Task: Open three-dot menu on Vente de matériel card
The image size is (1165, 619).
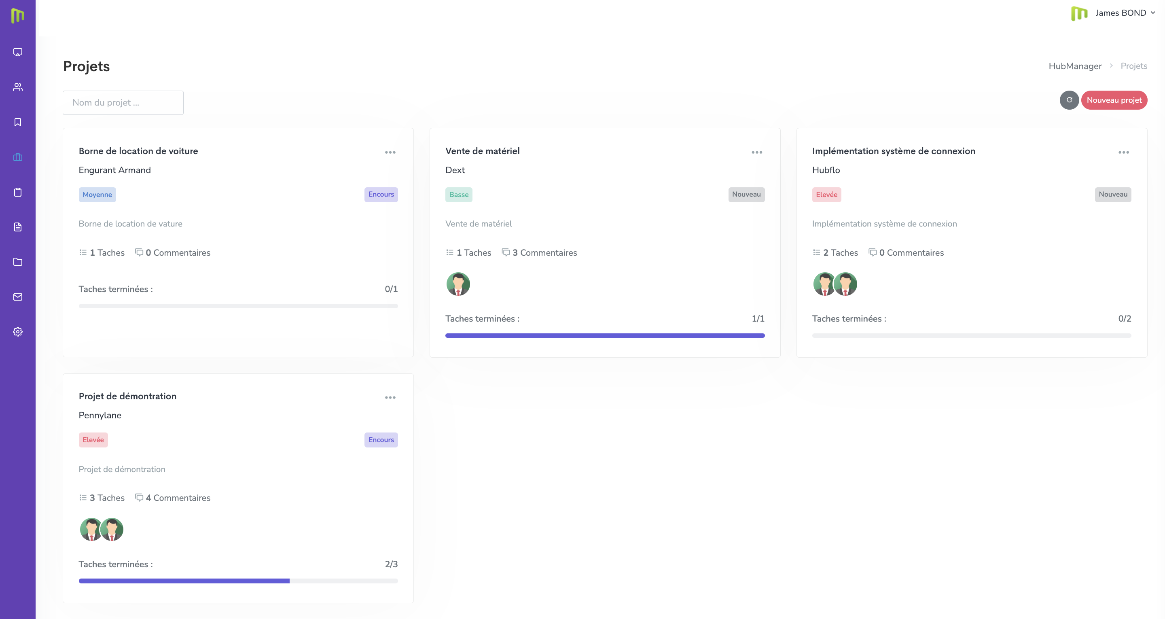Action: [756, 153]
